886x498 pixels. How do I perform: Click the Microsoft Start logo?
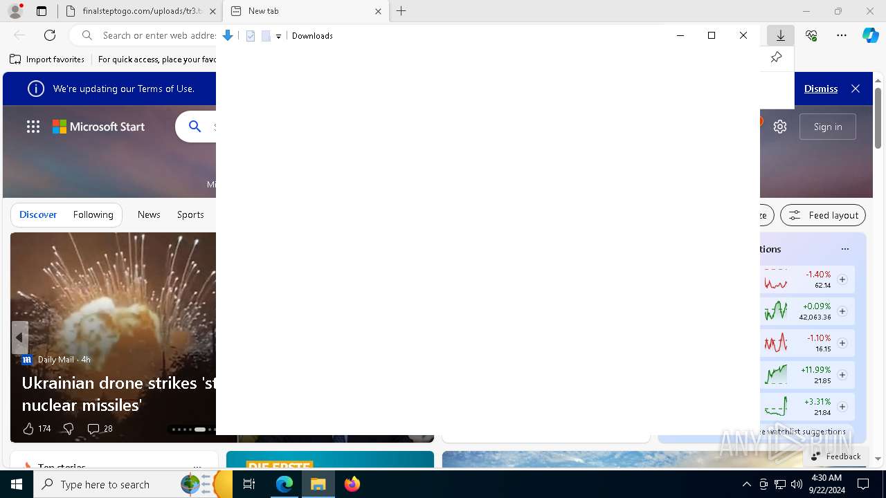99,127
